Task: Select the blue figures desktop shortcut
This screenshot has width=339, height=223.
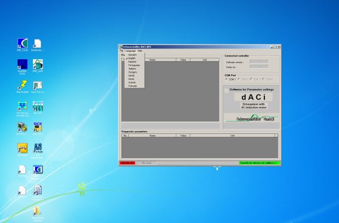Action: pos(38,148)
